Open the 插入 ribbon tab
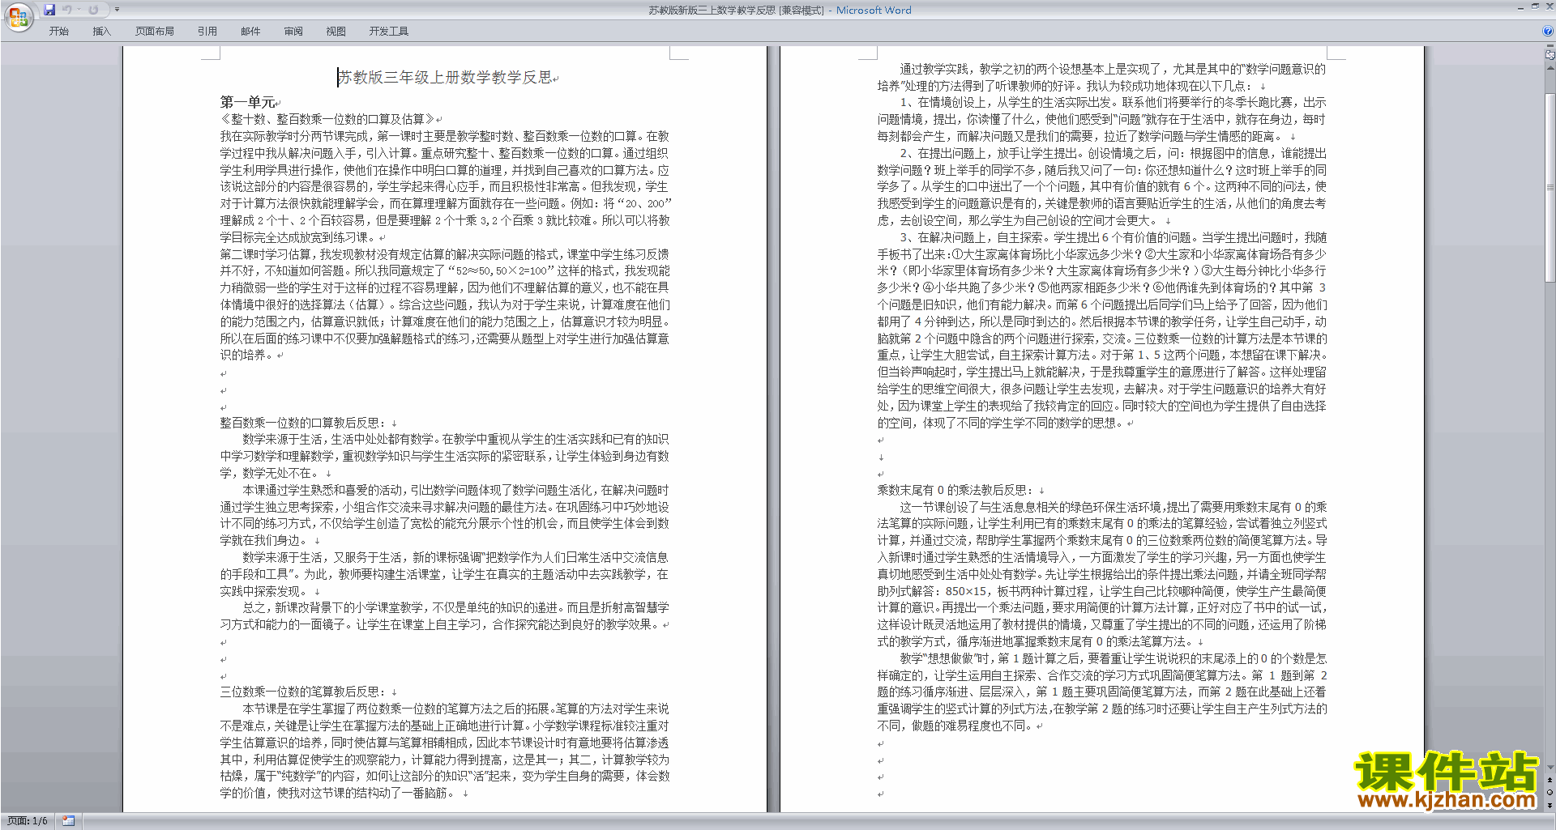Viewport: 1556px width, 830px height. [101, 32]
